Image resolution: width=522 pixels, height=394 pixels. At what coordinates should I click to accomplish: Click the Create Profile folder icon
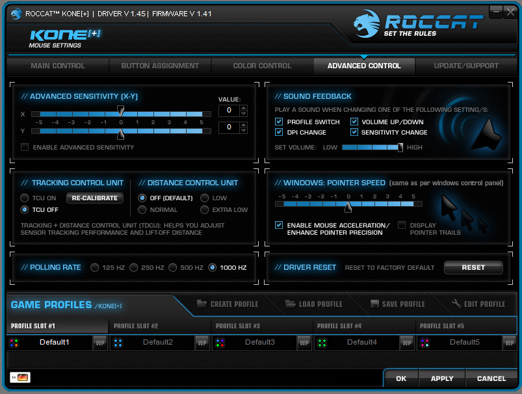tap(202, 304)
